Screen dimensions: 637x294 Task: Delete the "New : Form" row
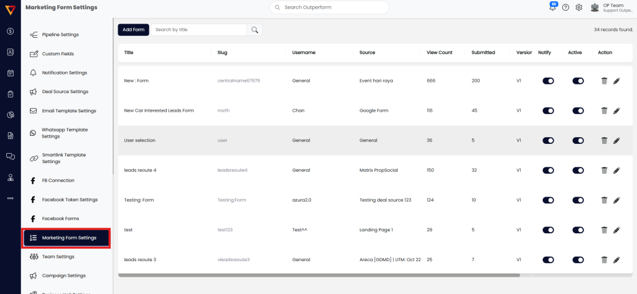[x=603, y=81]
